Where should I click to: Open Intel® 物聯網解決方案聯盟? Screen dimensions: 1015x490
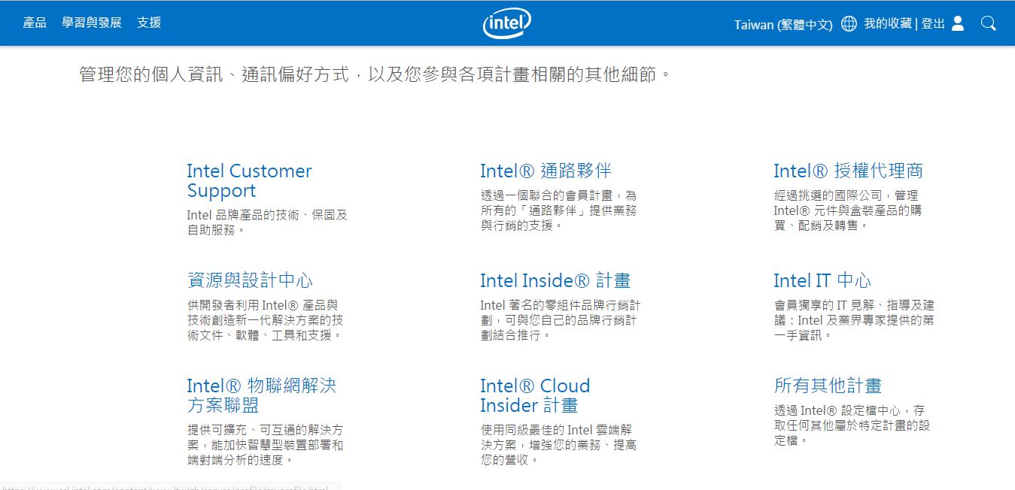click(x=262, y=395)
